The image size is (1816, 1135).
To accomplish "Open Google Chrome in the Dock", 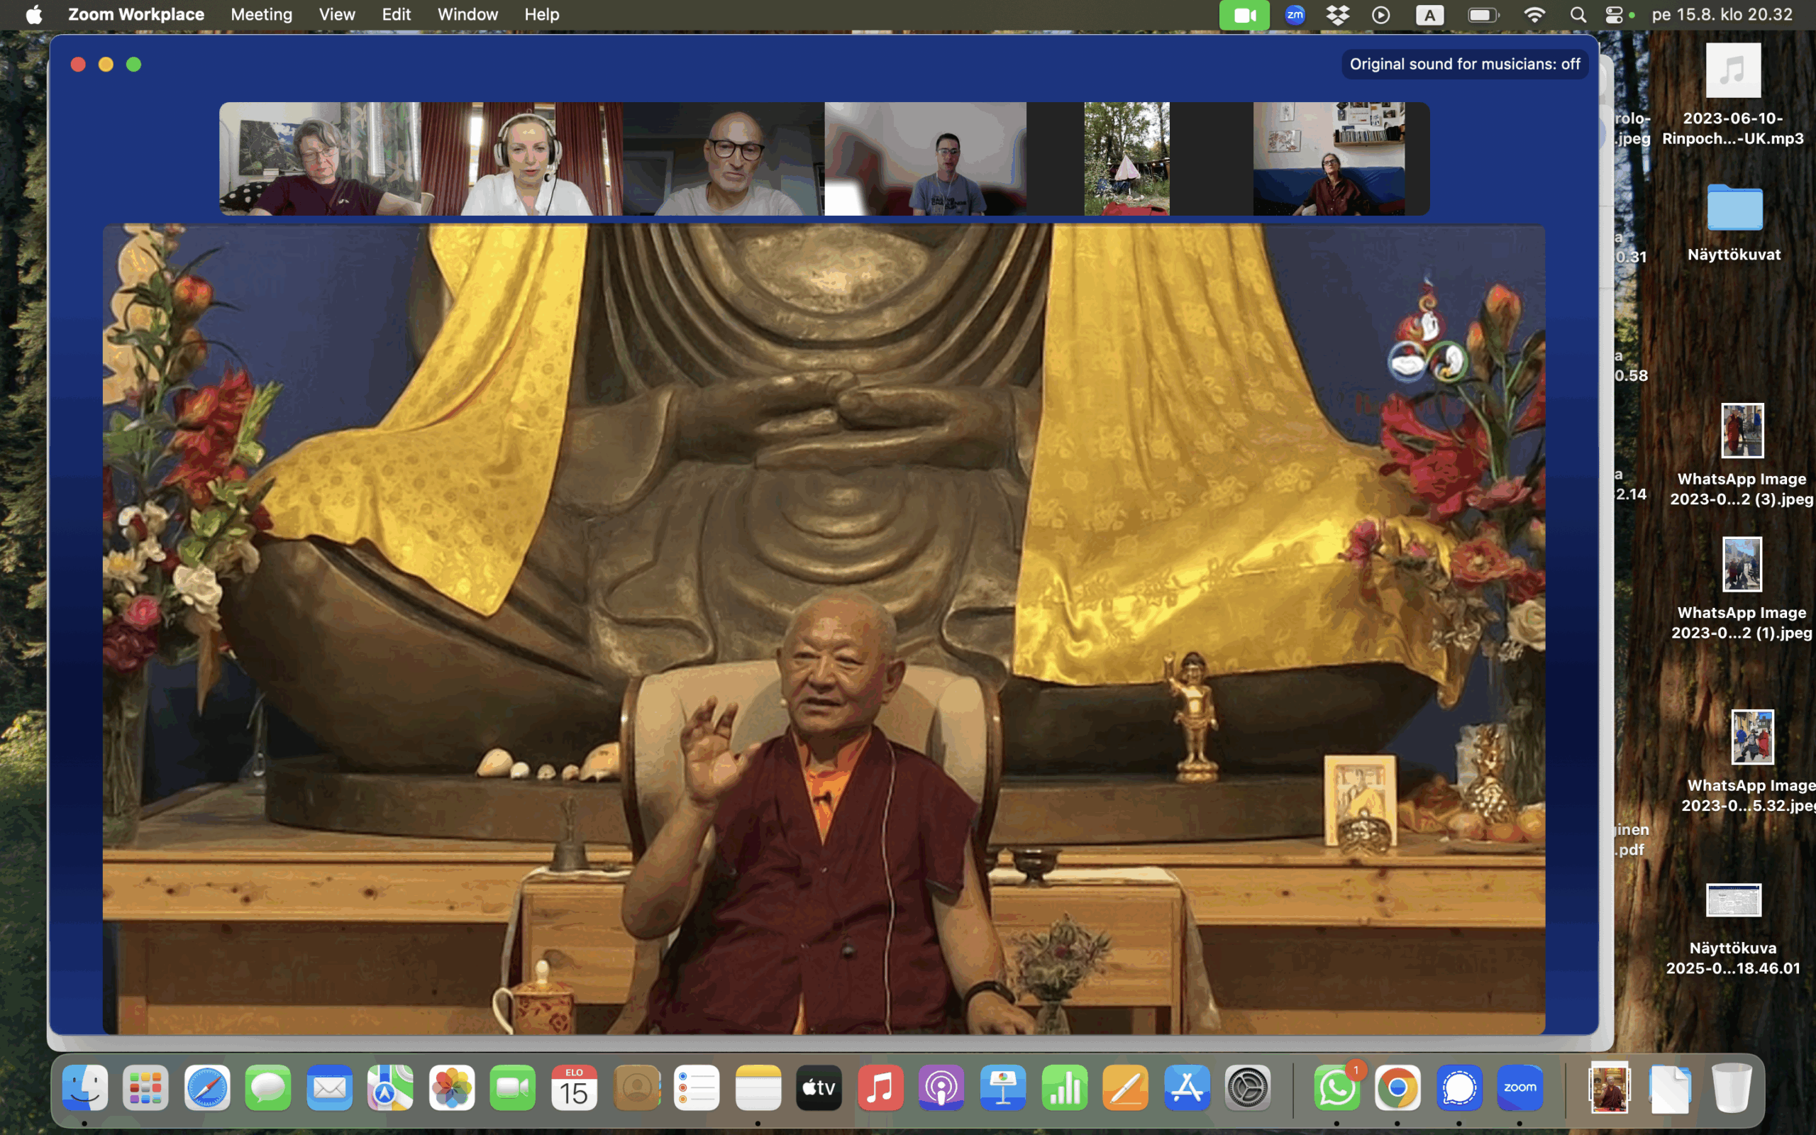I will point(1397,1087).
